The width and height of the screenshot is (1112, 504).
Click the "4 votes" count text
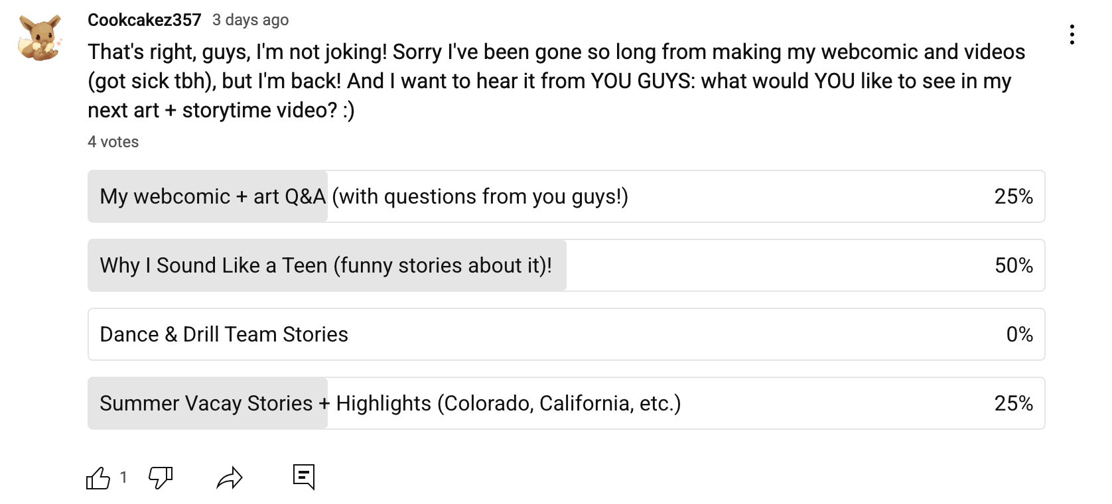click(113, 142)
